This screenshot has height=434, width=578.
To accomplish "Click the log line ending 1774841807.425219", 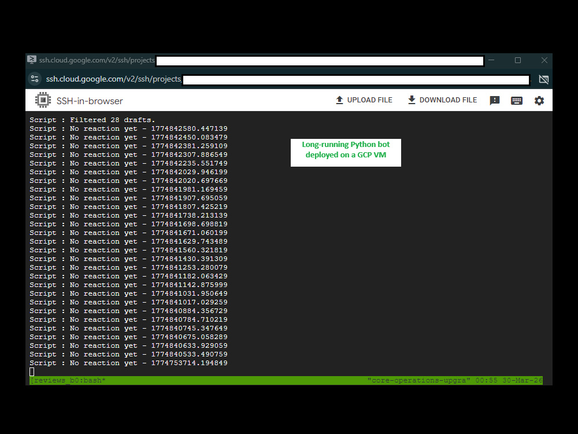I will (x=129, y=207).
